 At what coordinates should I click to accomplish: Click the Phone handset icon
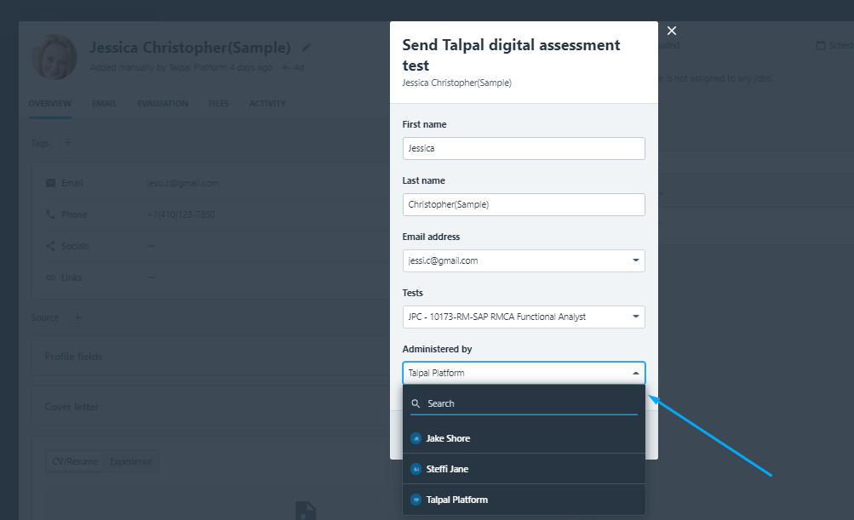point(50,214)
